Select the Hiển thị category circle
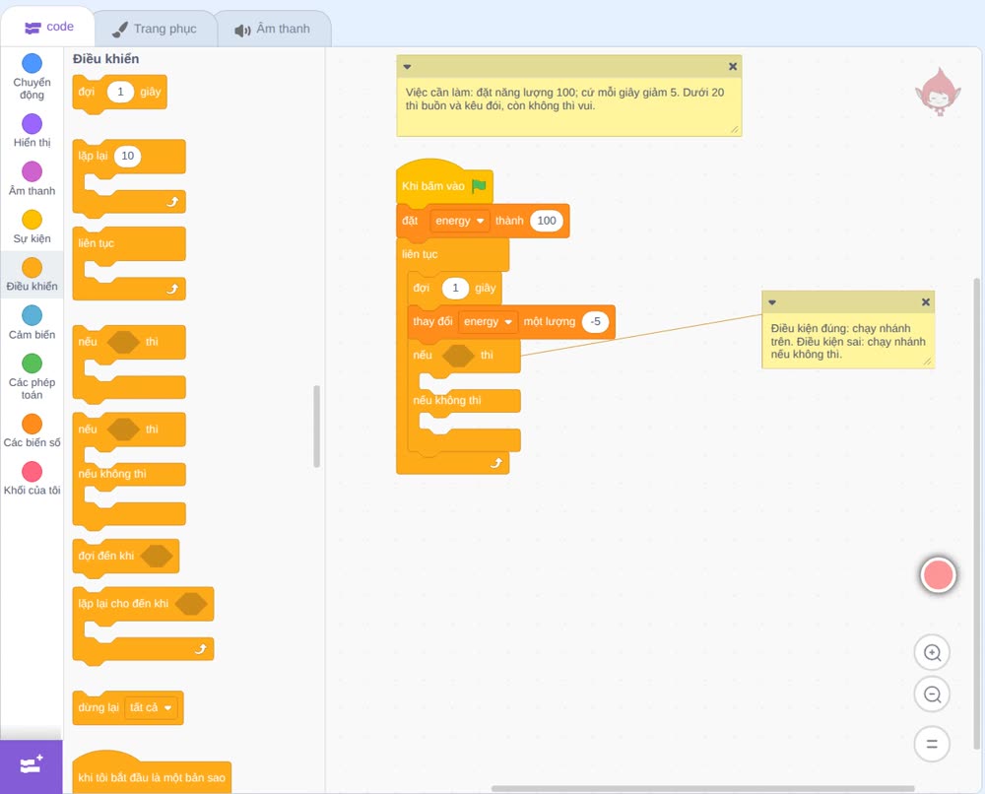This screenshot has width=985, height=794. click(33, 124)
